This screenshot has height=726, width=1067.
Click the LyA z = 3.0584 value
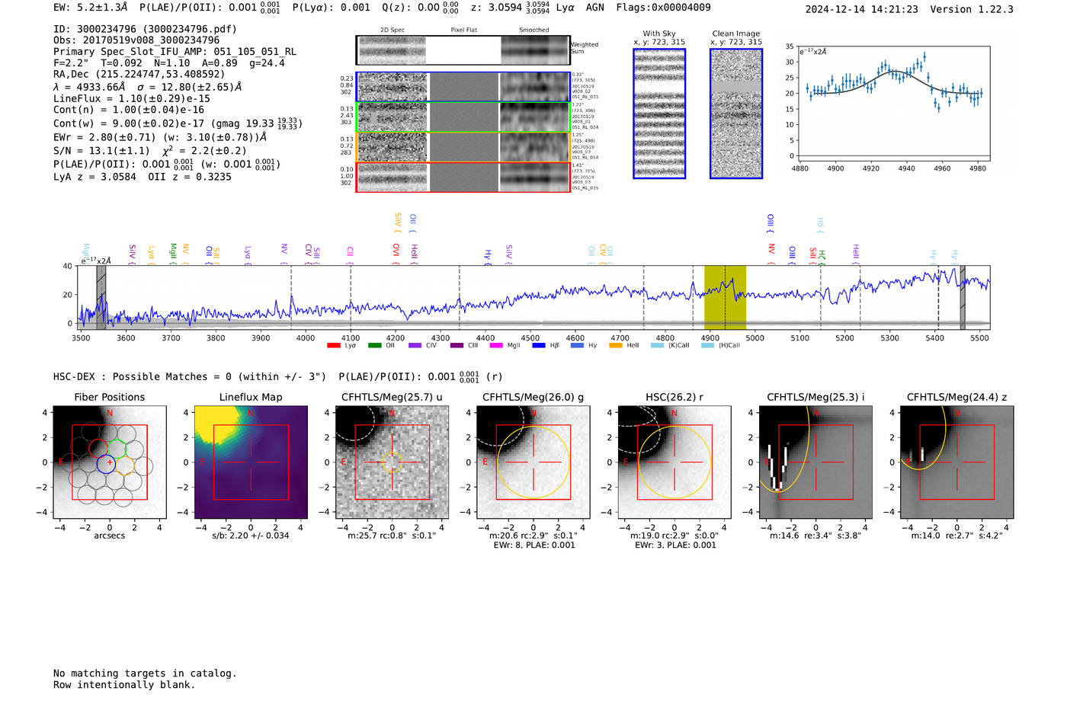click(x=95, y=177)
